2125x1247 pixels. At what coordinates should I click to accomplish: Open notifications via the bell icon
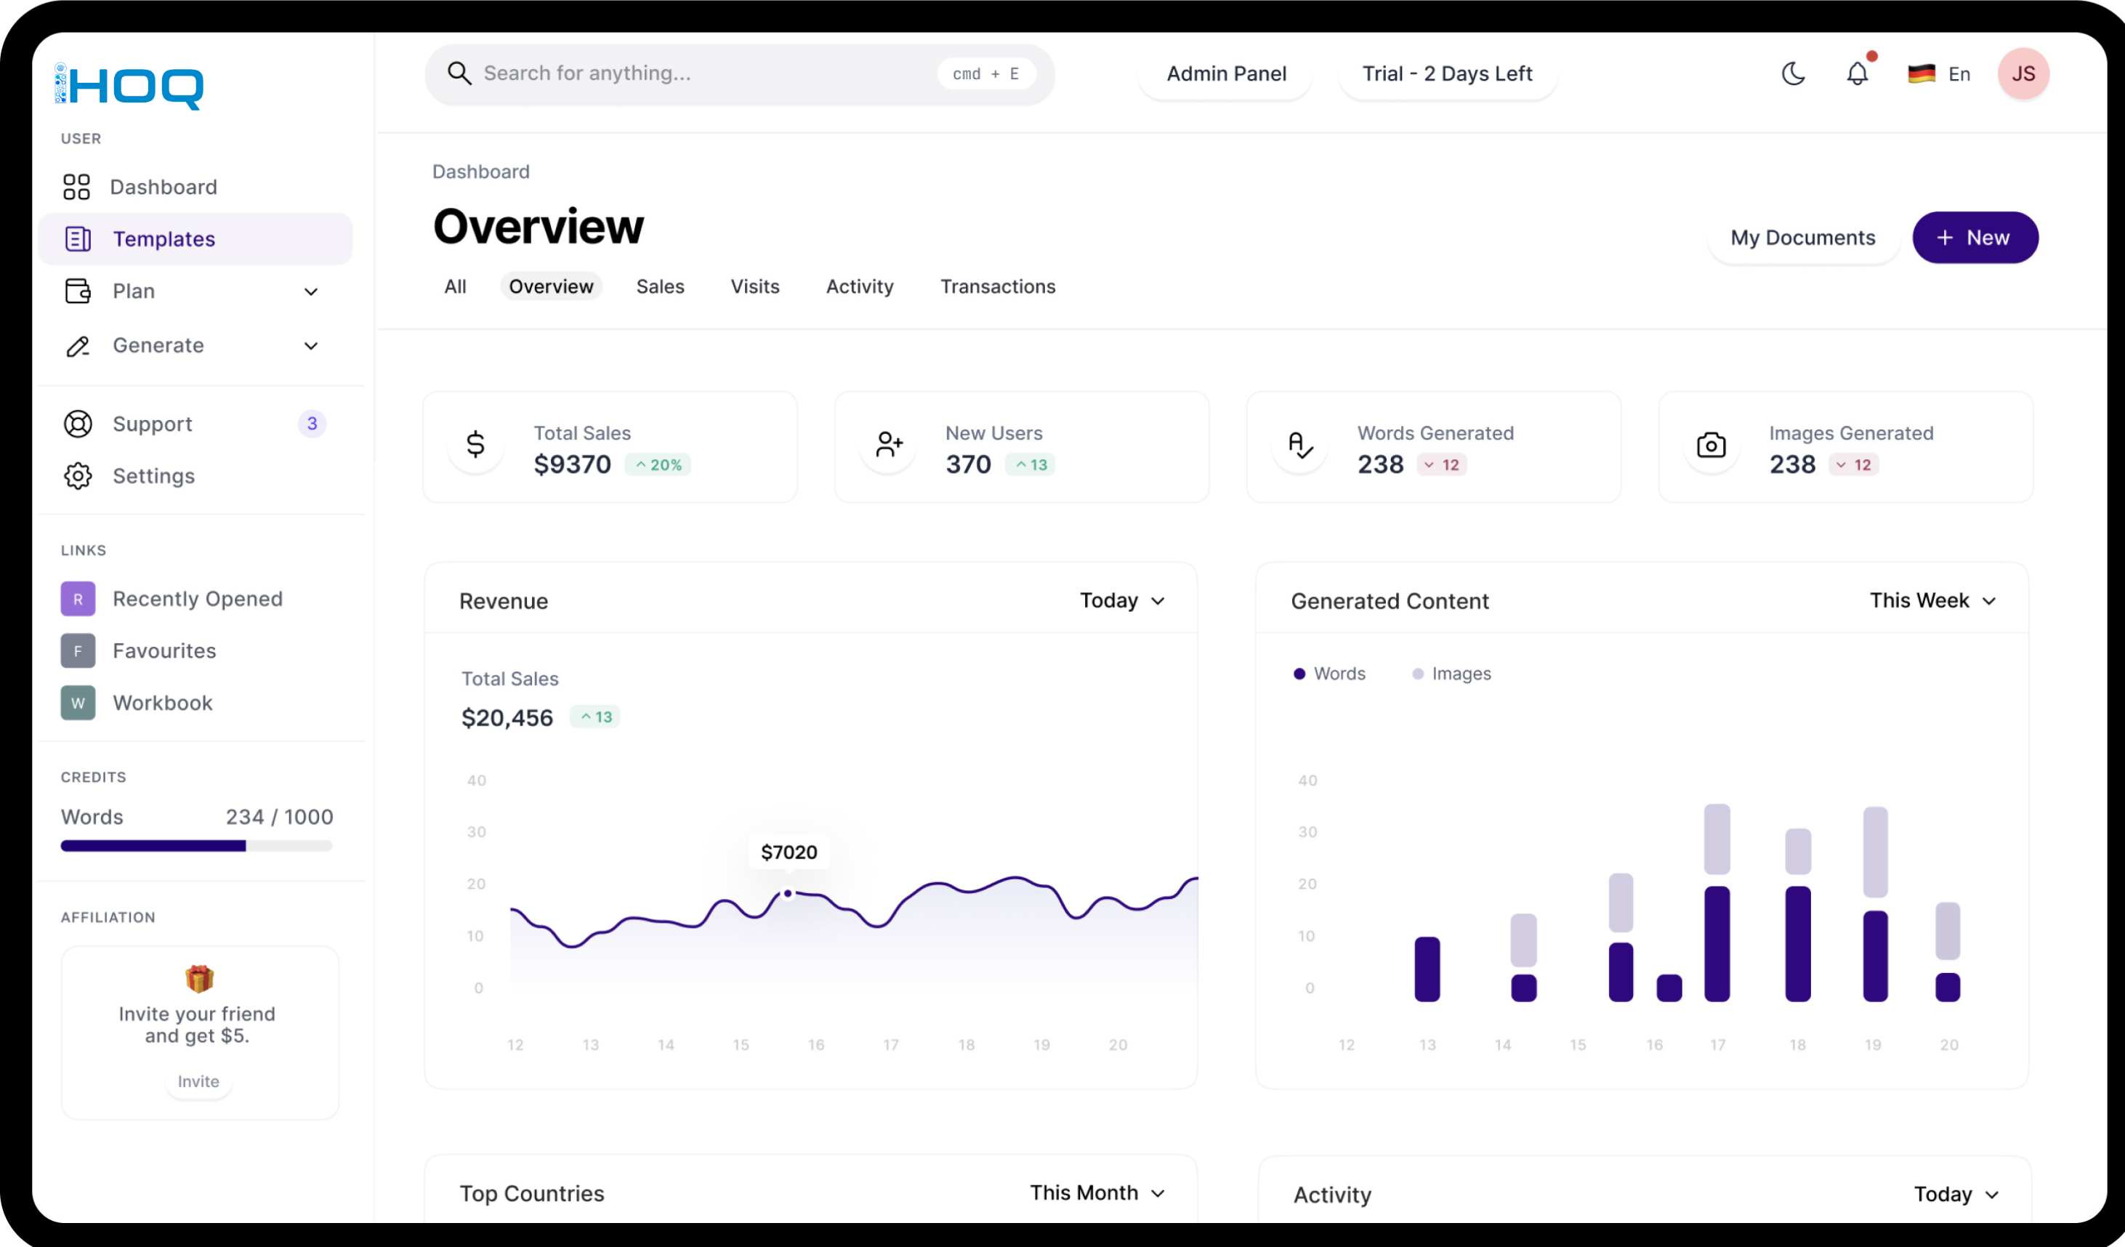(1857, 73)
